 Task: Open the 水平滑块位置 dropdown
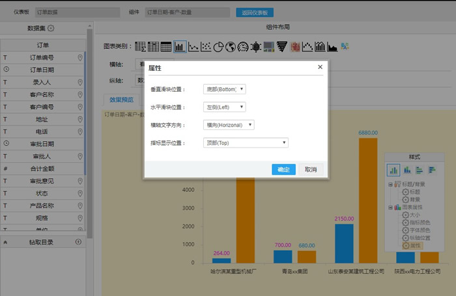(x=223, y=107)
